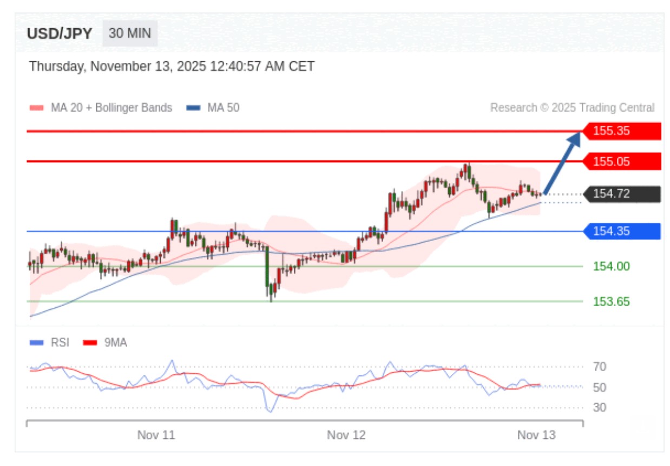
Task: Click the RSI 70 level label
Action: coord(599,367)
